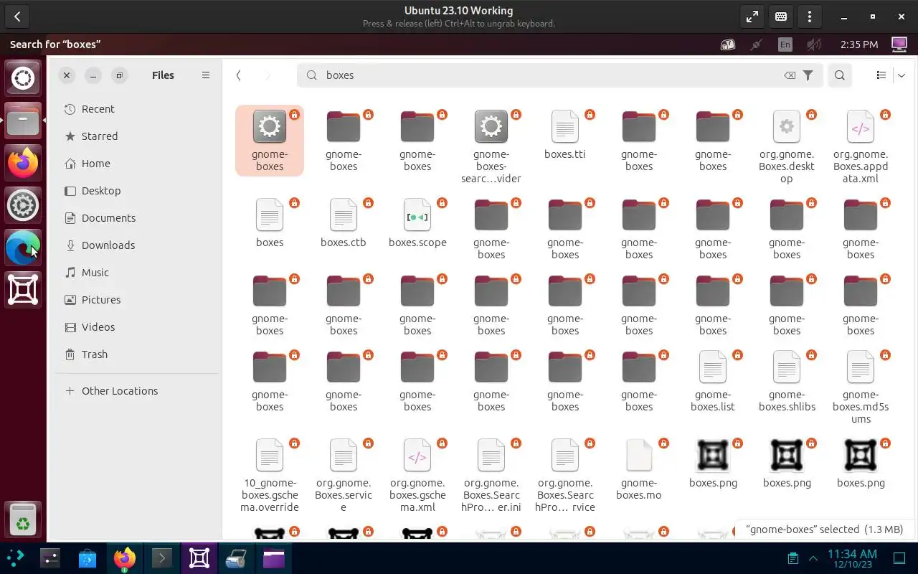Click the muted volume indicator
The width and height of the screenshot is (918, 574).
pos(813,44)
